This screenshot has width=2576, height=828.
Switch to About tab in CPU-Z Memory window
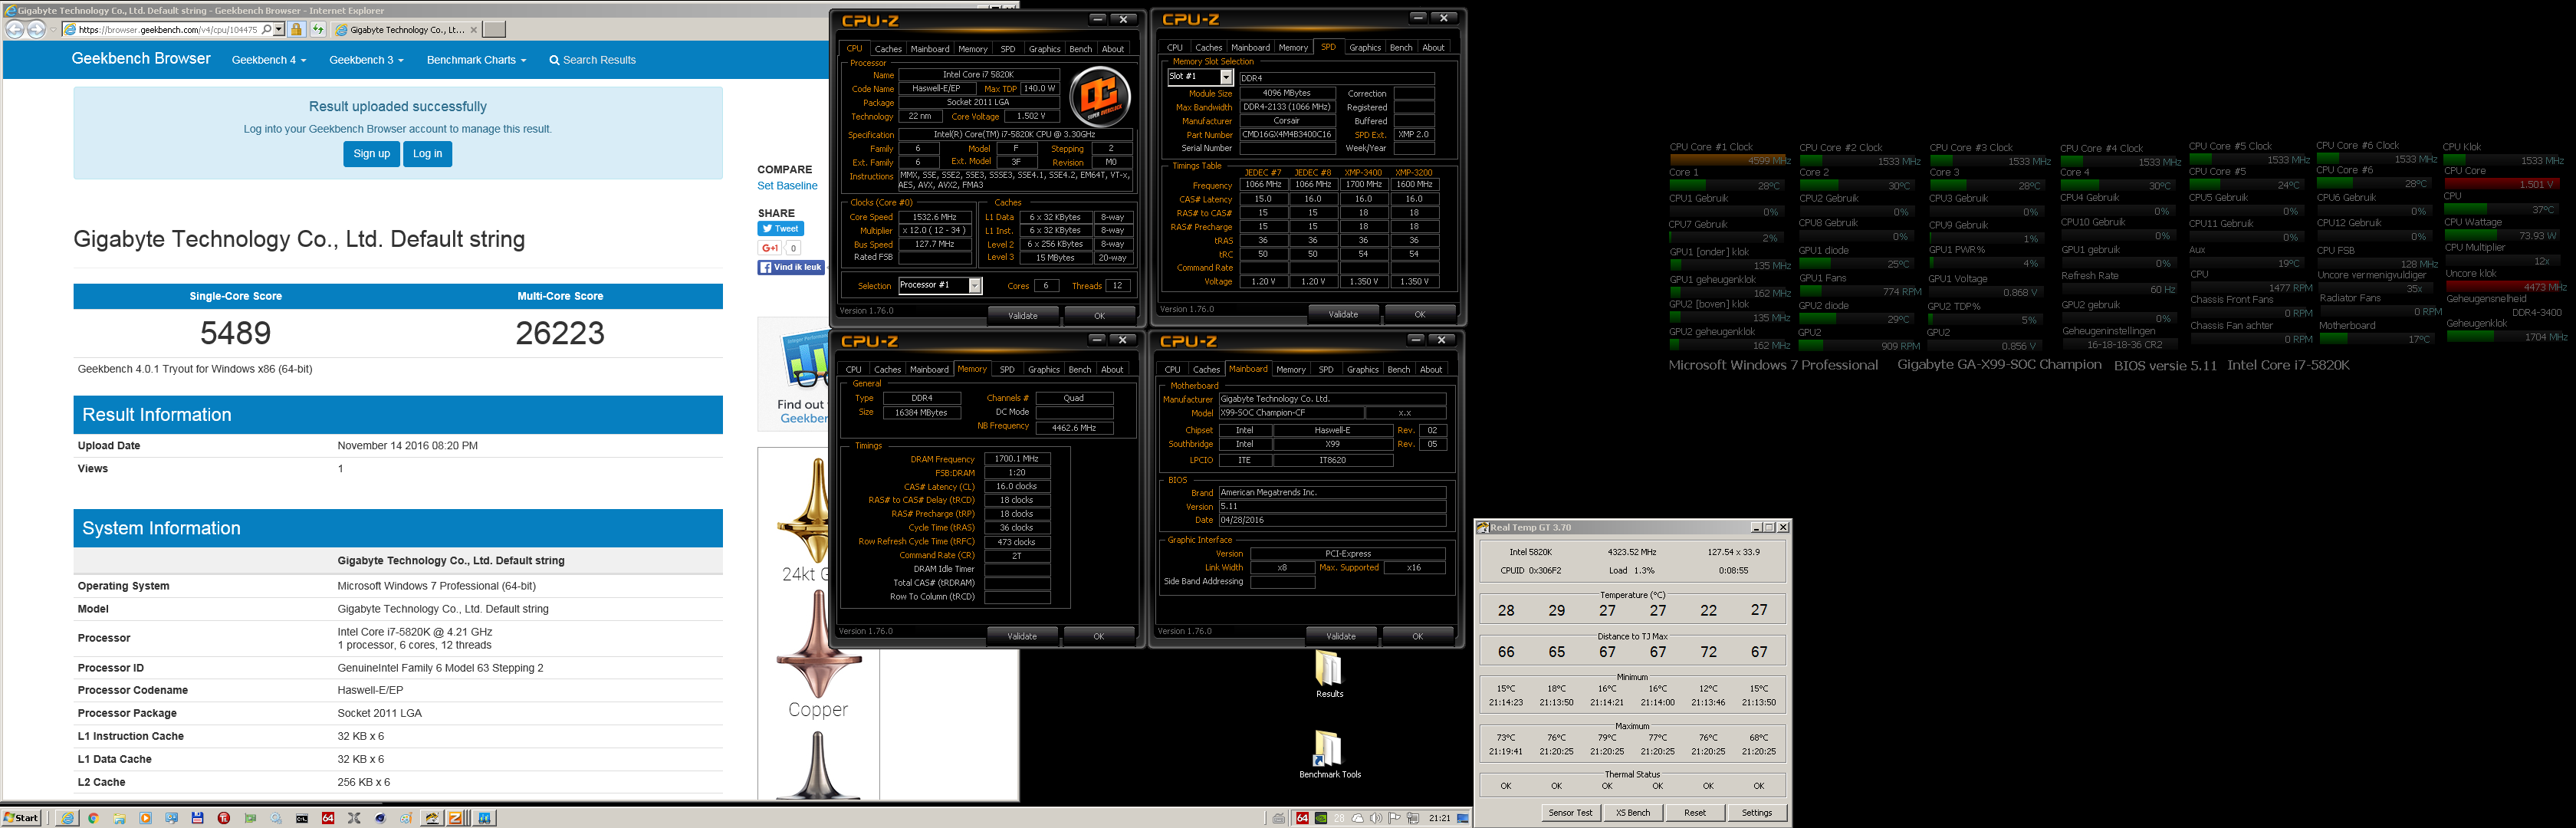[x=1112, y=369]
